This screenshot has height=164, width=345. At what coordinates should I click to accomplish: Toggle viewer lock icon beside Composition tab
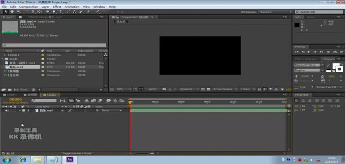[117, 17]
